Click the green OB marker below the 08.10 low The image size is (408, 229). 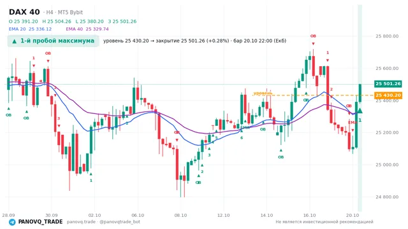pyautogui.click(x=198, y=183)
